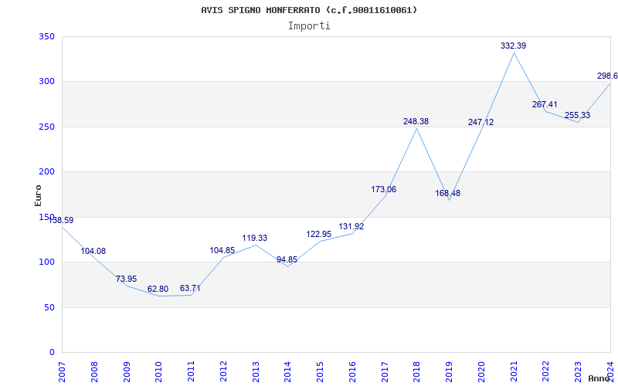Click the data label 62.80
The width and height of the screenshot is (618, 386).
click(158, 289)
